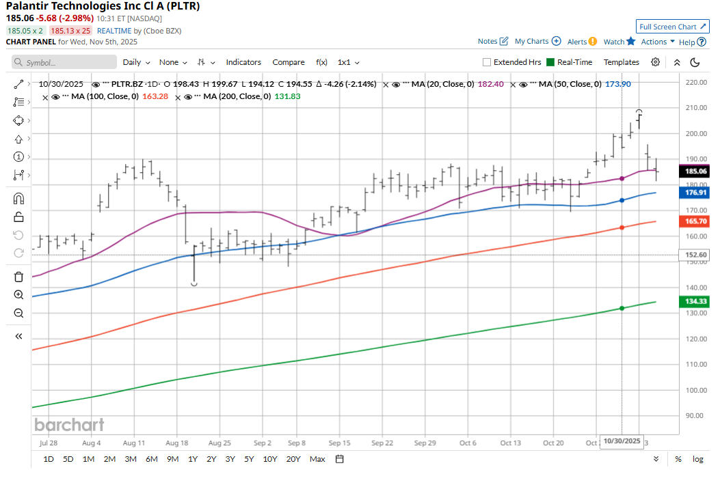
Task: Switch to dark mode moon icon
Action: tap(695, 62)
